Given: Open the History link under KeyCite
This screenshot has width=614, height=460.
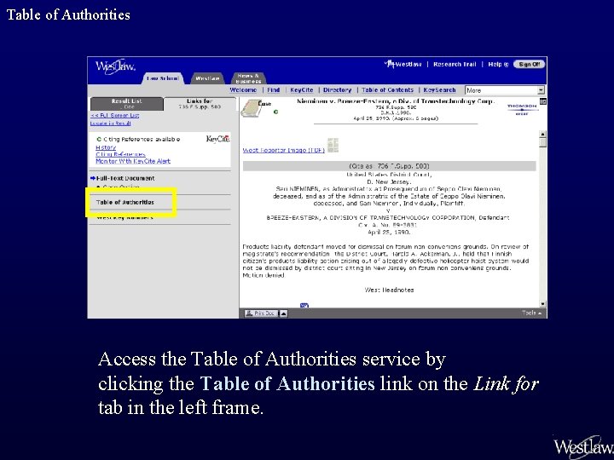Looking at the screenshot, I should click(106, 147).
